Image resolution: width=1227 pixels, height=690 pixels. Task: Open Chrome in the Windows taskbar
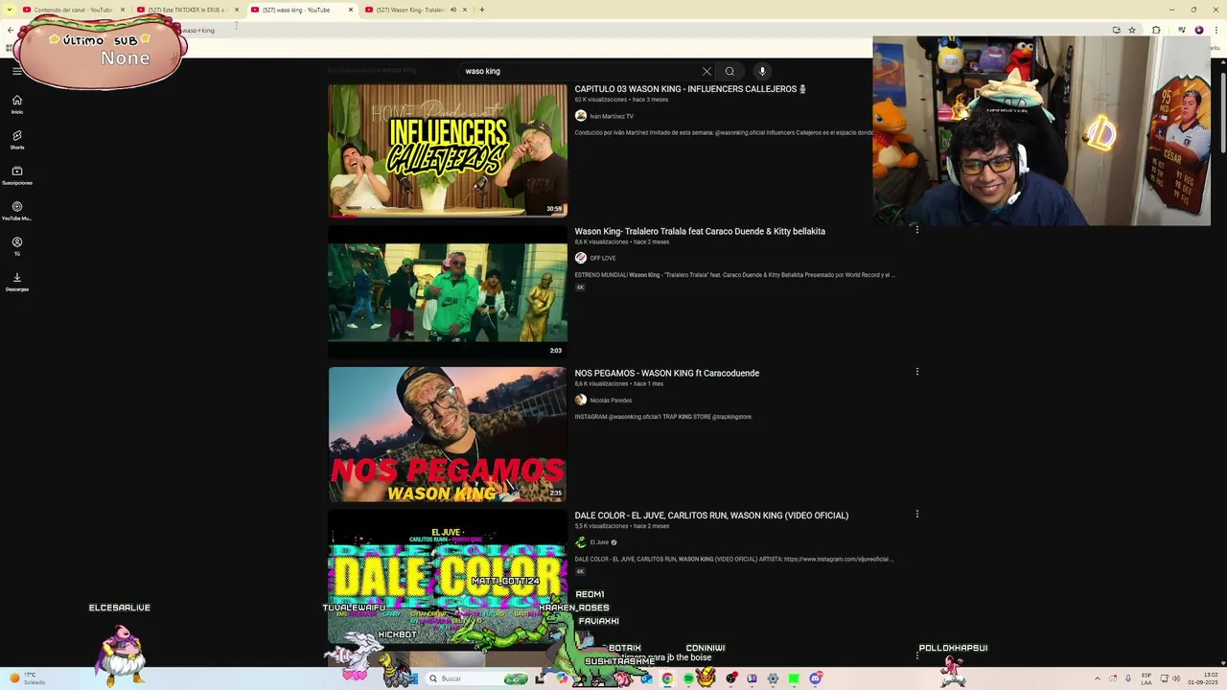[x=667, y=678]
